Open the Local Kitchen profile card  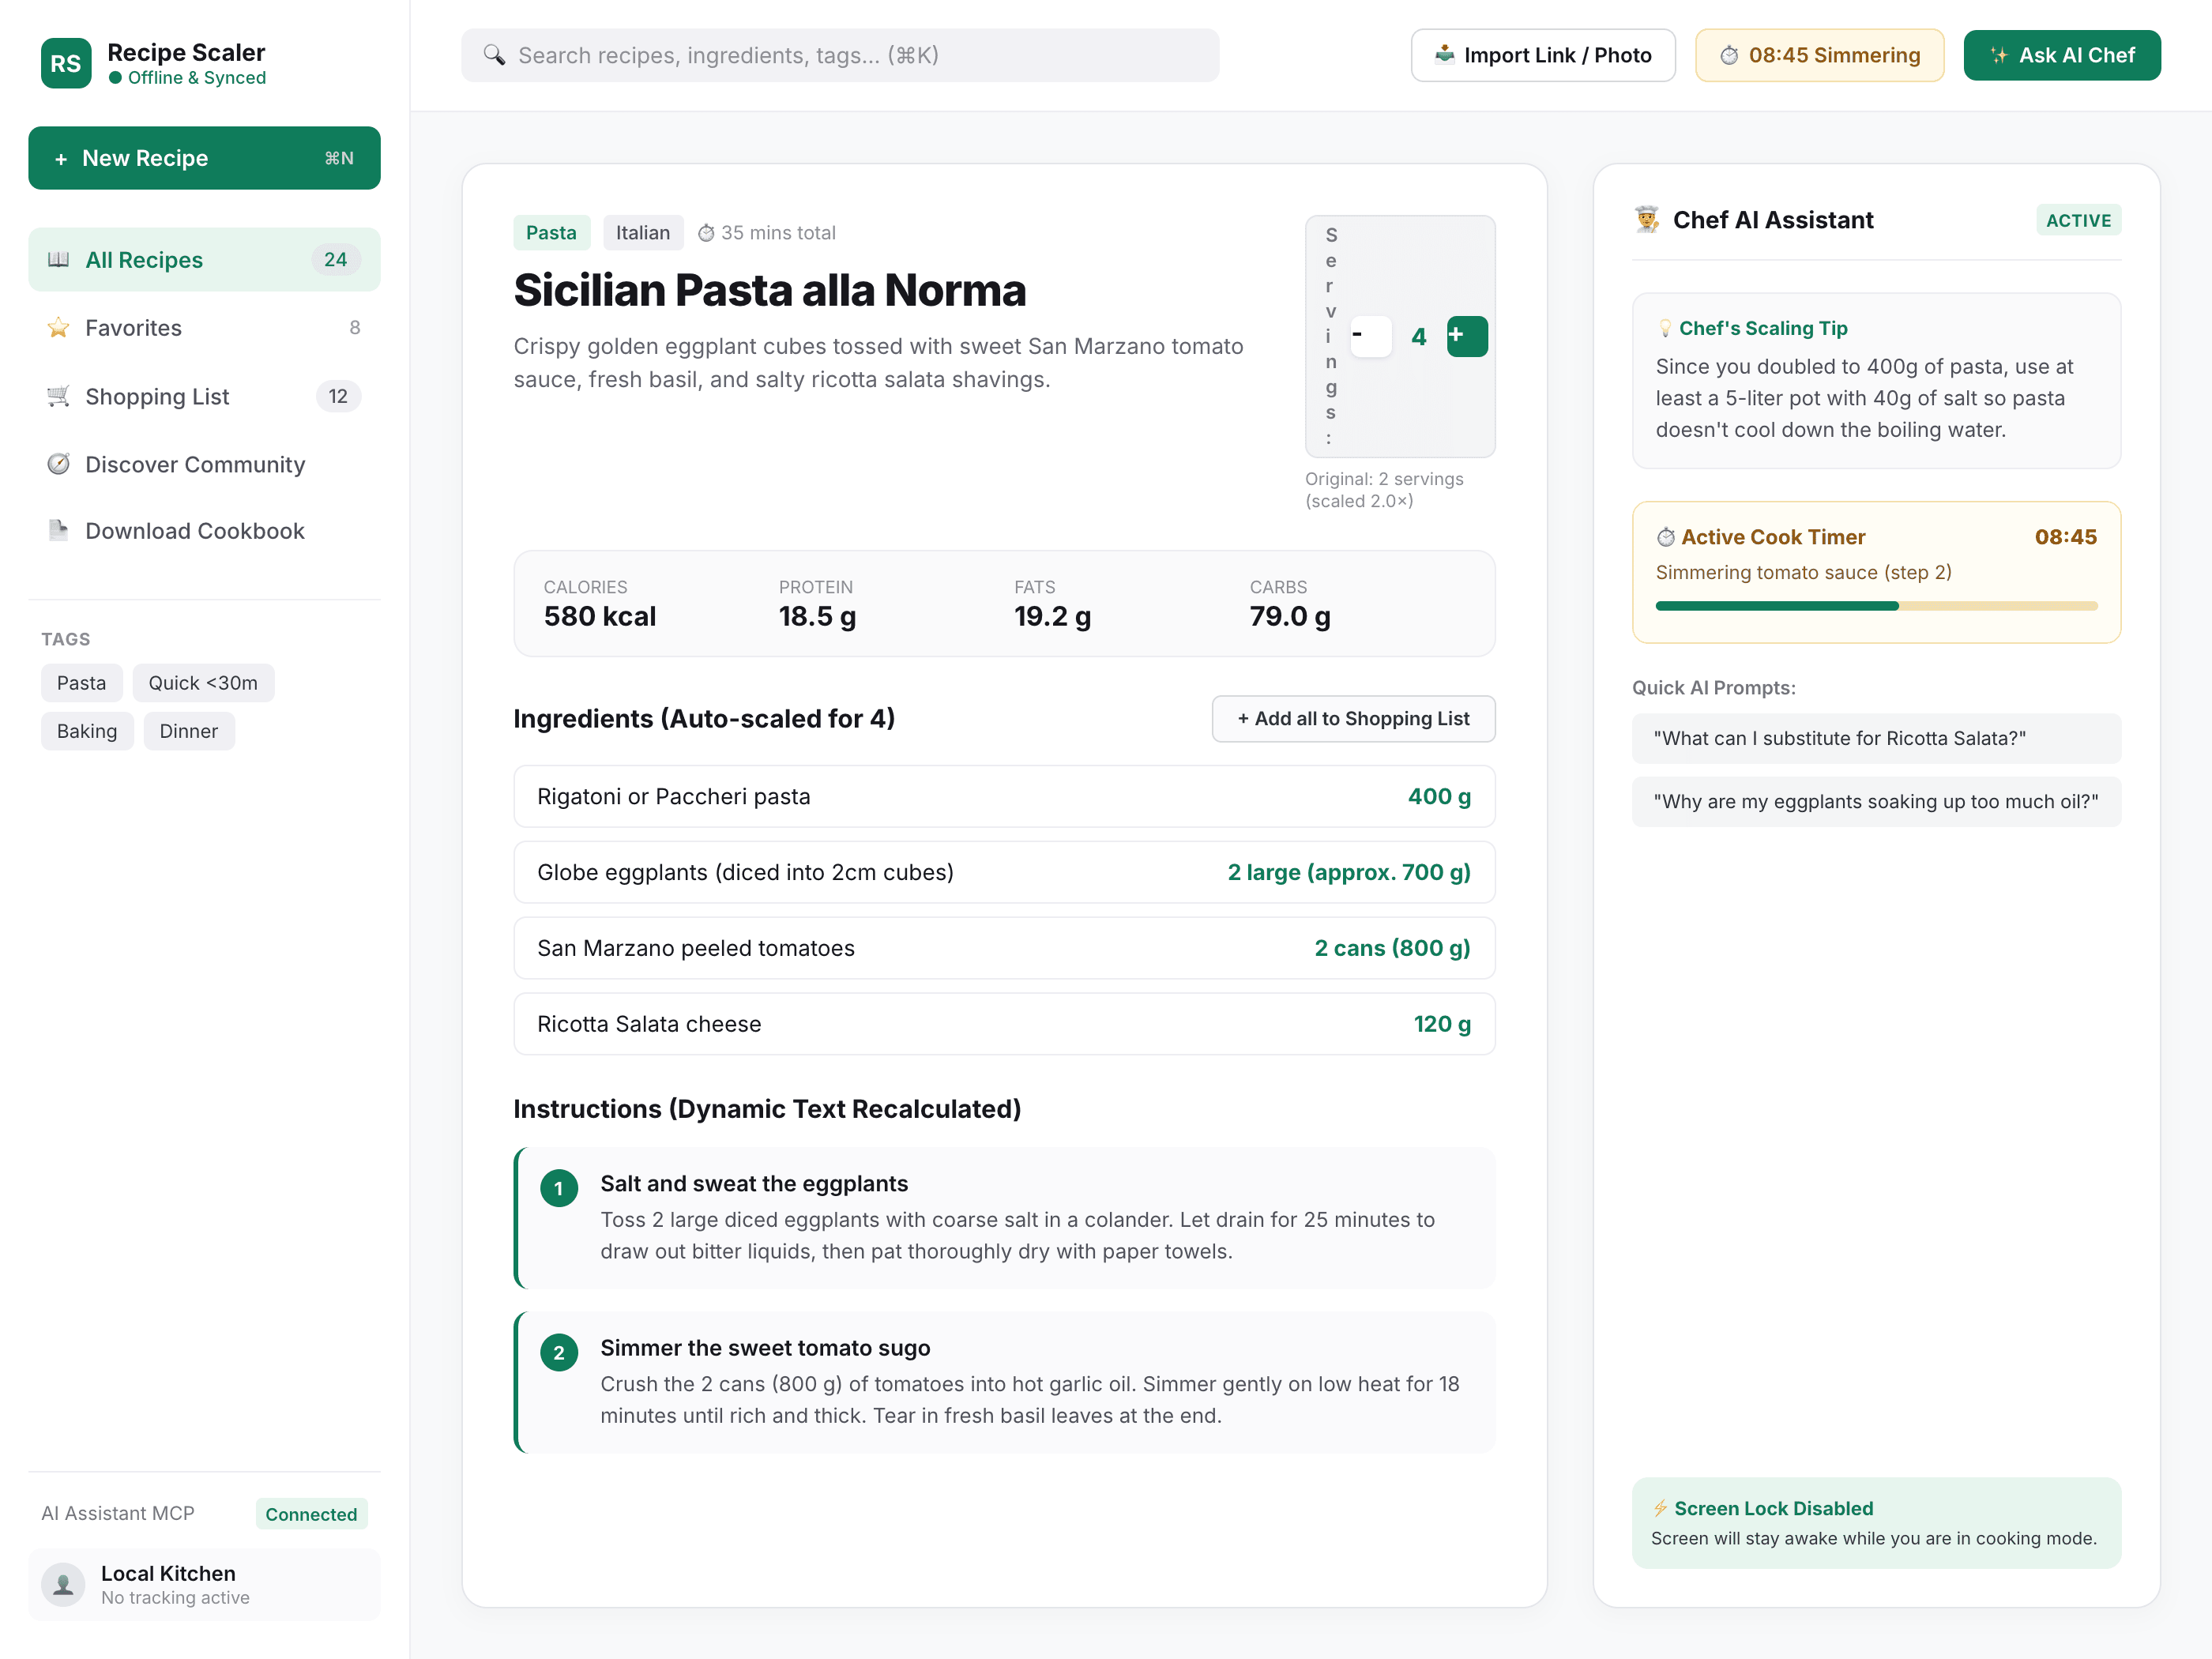click(204, 1585)
